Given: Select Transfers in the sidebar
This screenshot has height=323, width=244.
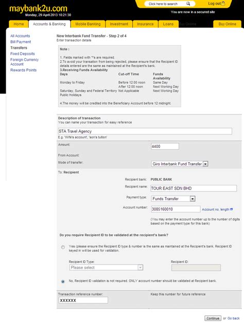Looking at the screenshot, I should coord(19,48).
